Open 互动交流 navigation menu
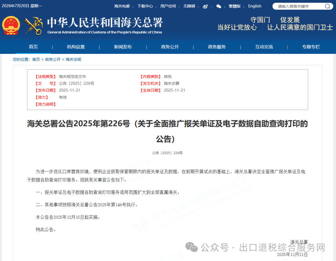The width and height of the screenshot is (336, 261). click(x=264, y=47)
